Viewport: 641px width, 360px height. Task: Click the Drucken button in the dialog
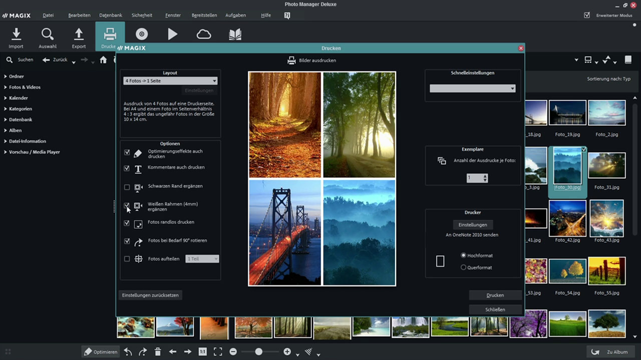495,295
